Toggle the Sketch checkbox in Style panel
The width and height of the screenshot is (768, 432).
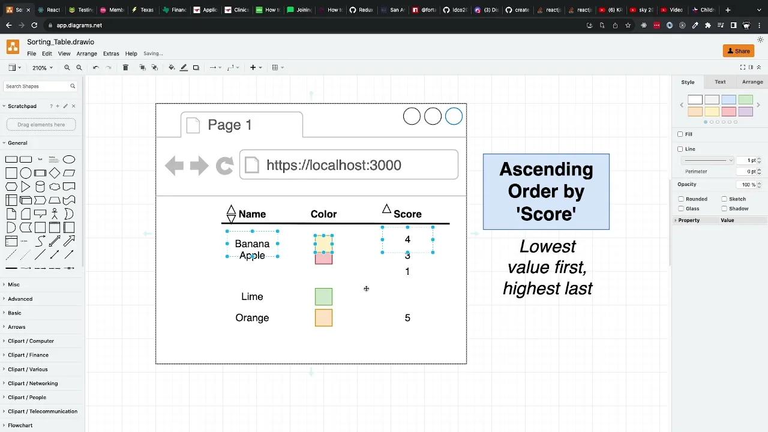pos(724,199)
